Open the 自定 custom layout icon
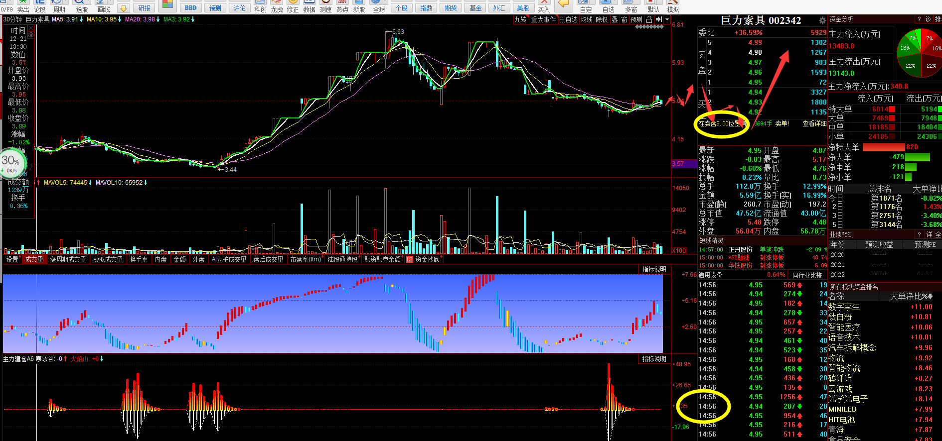 pyautogui.click(x=586, y=6)
